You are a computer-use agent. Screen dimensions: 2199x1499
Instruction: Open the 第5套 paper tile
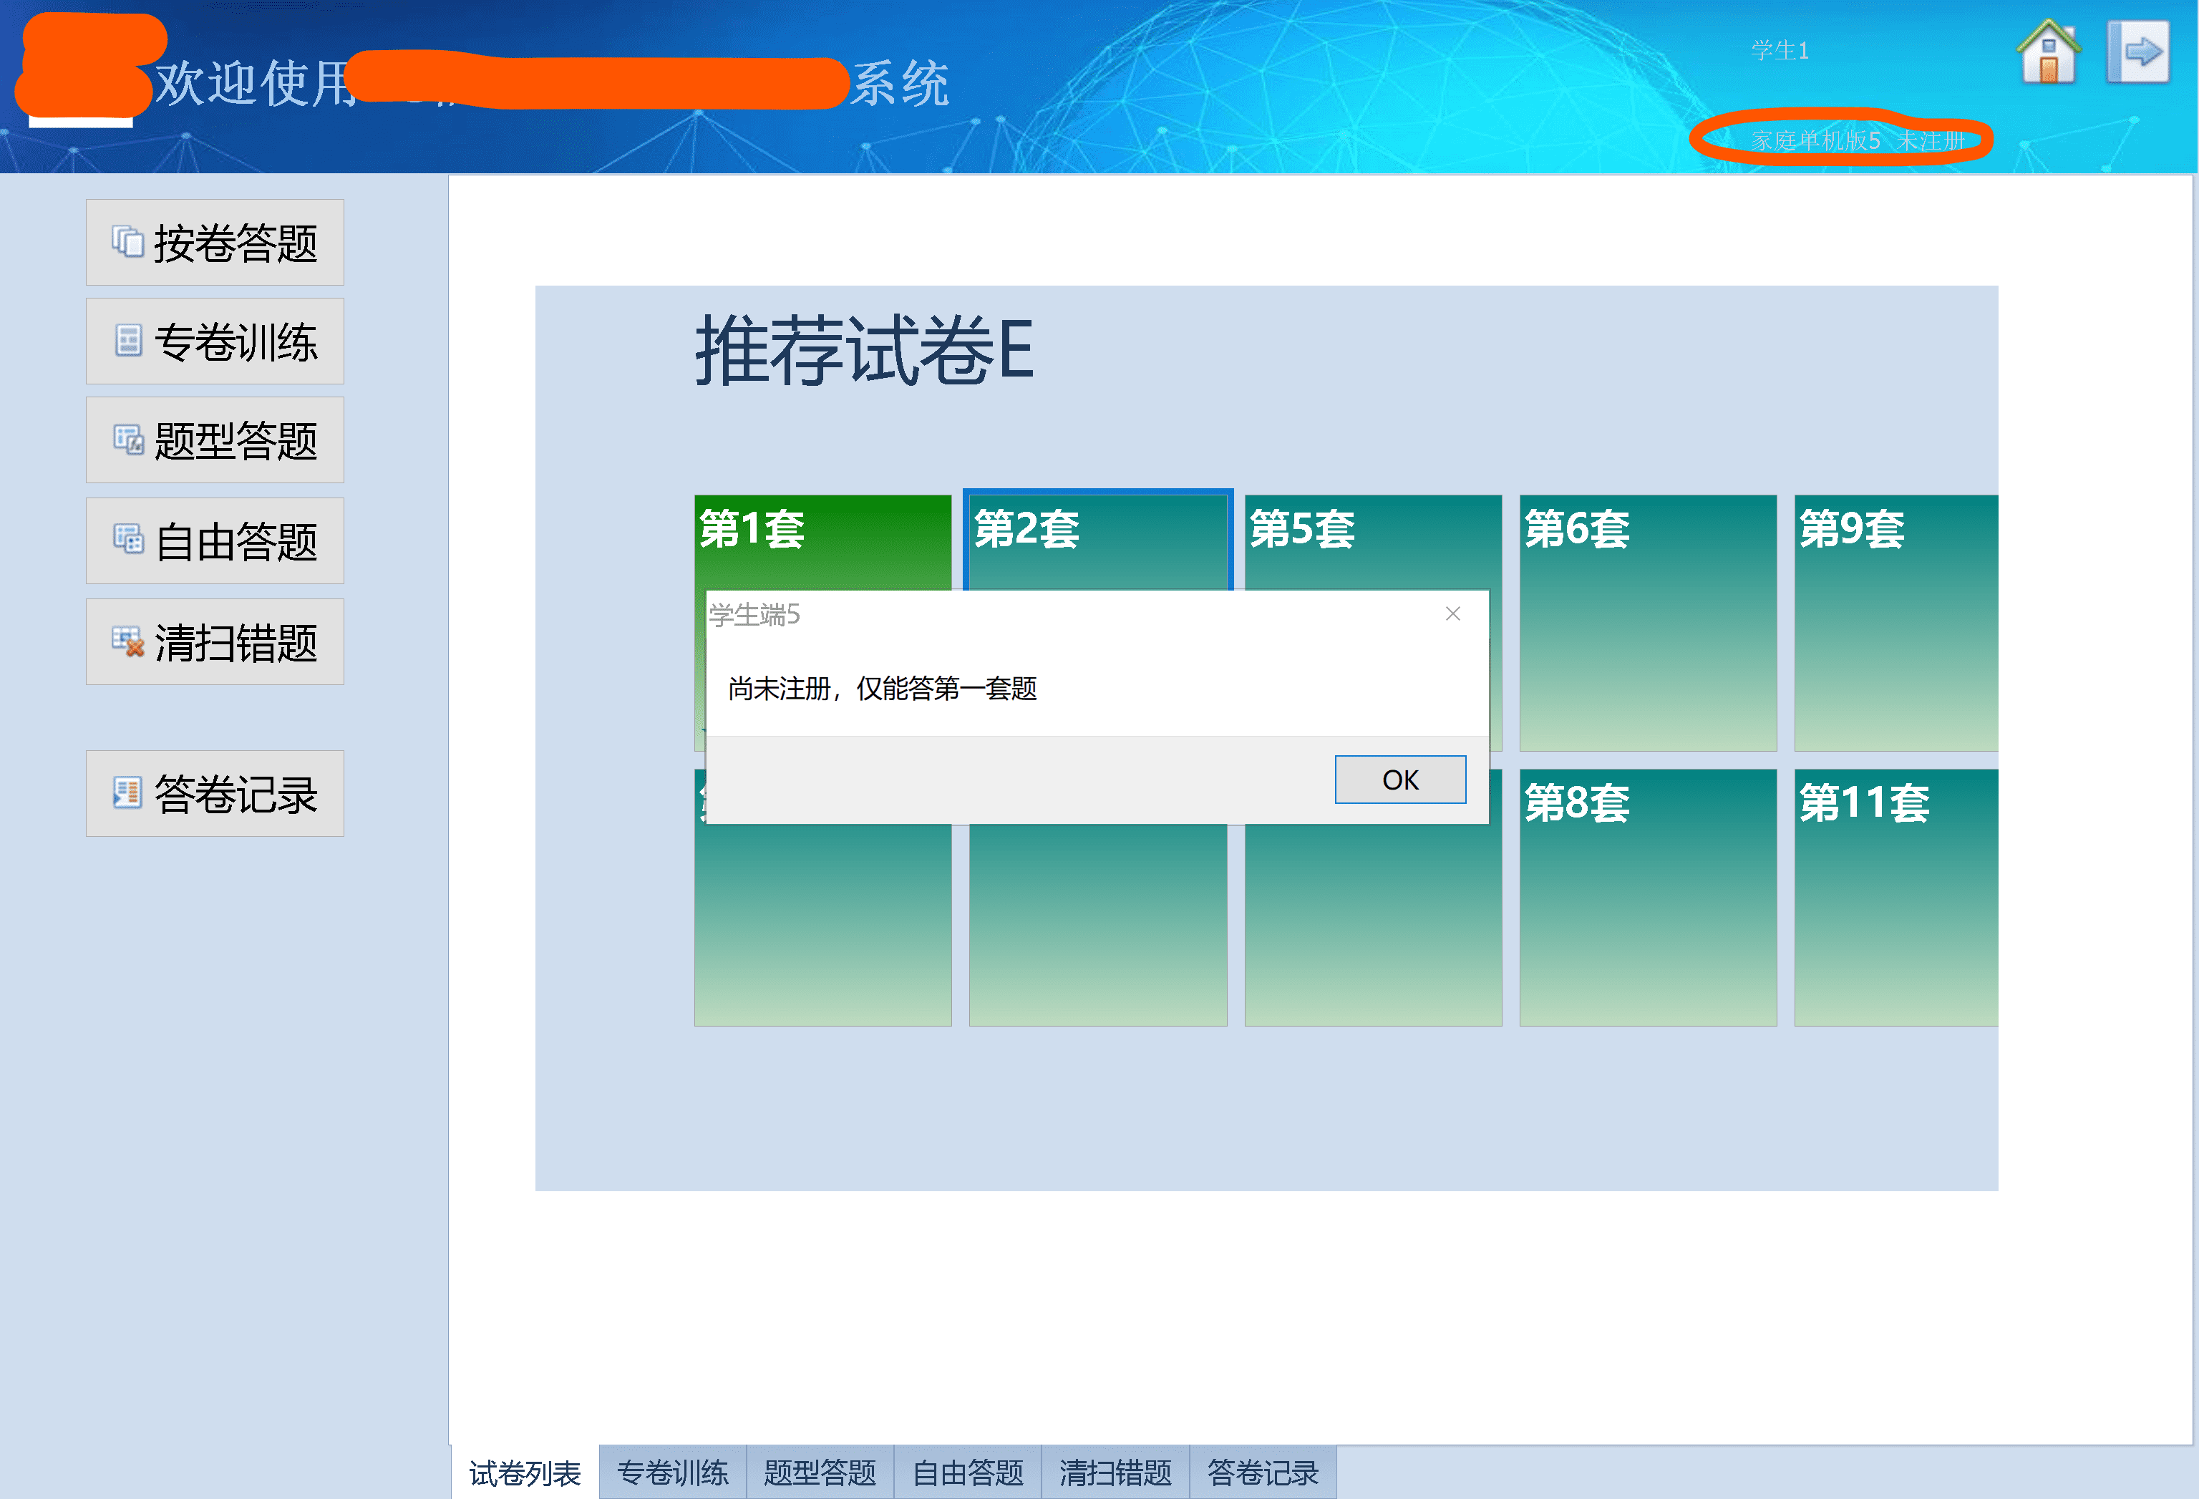(1373, 541)
